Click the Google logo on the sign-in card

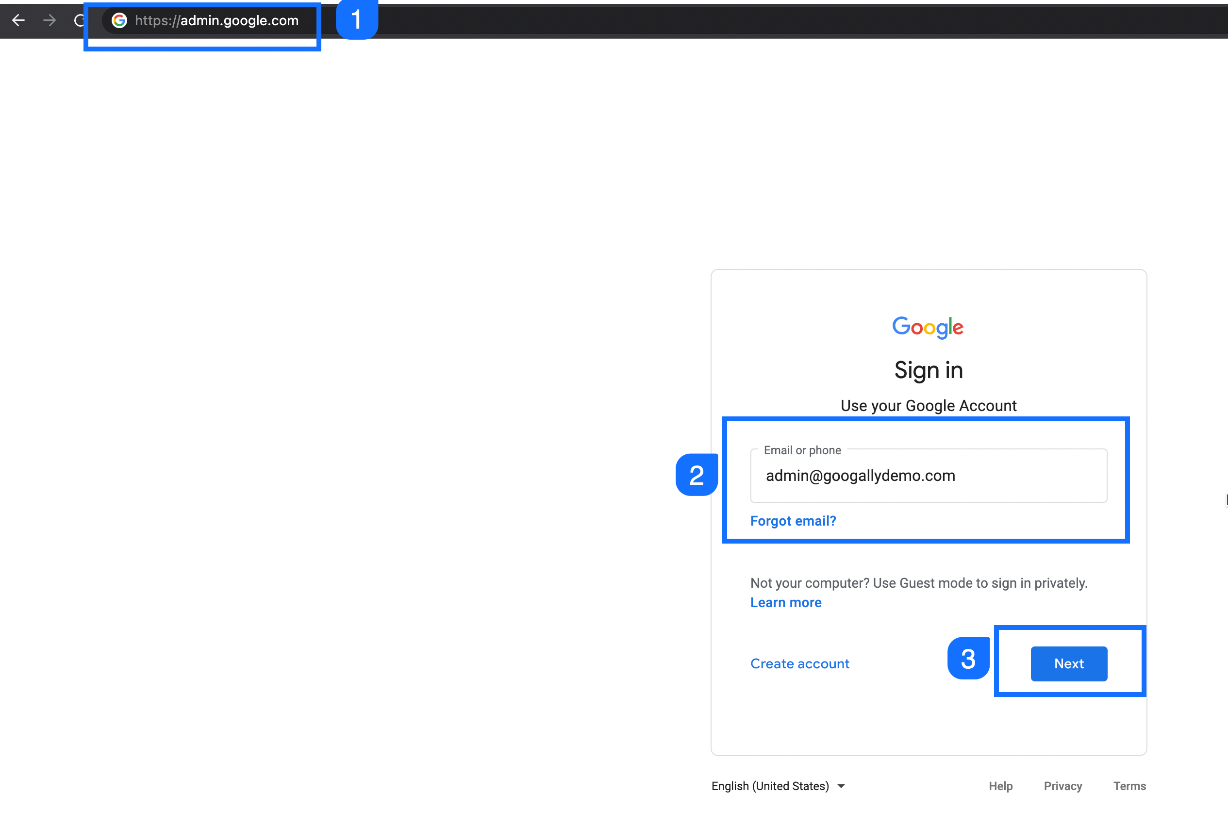(x=928, y=327)
